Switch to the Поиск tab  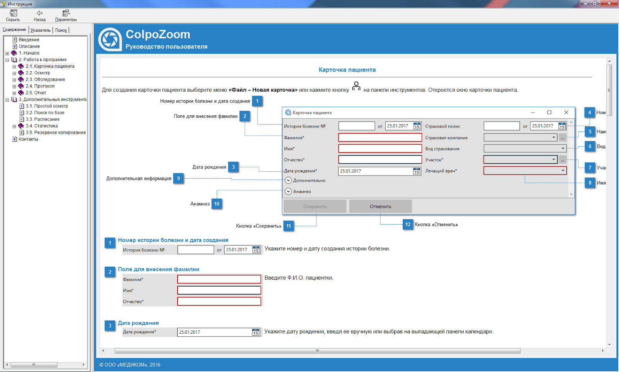(61, 30)
